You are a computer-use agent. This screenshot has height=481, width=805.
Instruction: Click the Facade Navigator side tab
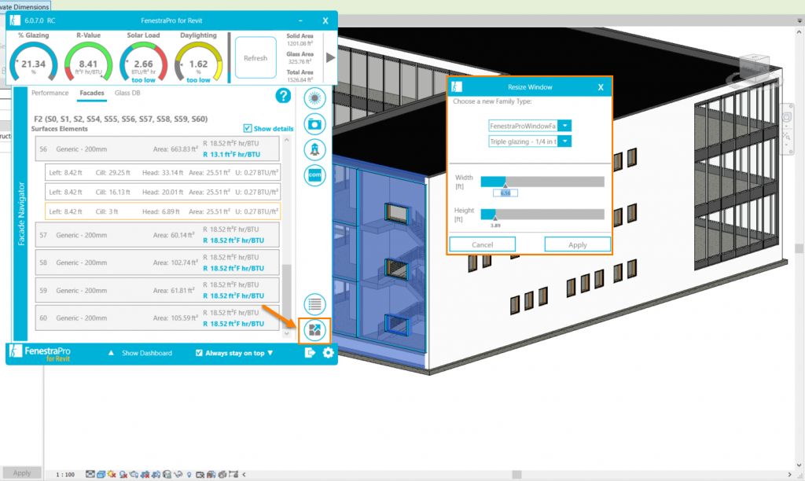[20, 214]
